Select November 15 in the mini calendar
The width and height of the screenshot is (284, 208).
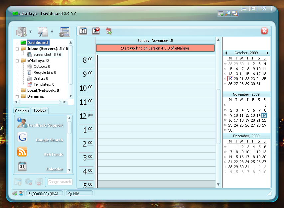click(x=264, y=115)
